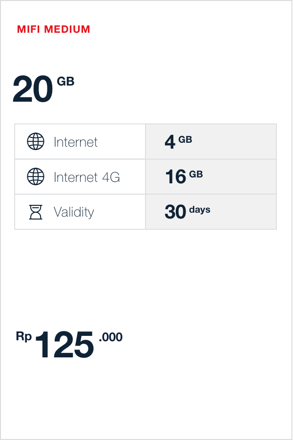Screen dimensions: 293x440
Task: Click the hourglass icon beside Validity
Action: point(36,212)
